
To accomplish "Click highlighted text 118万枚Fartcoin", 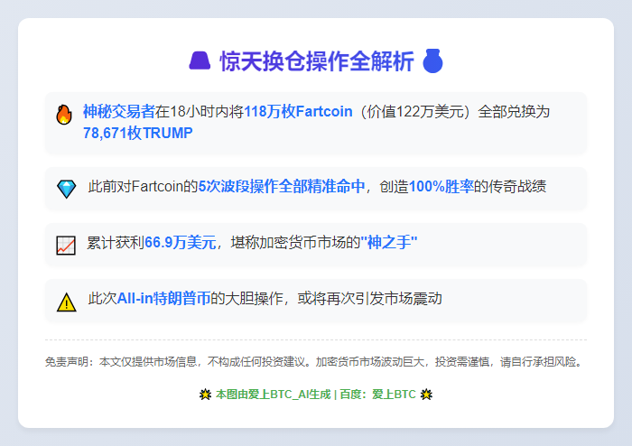I will [x=298, y=111].
